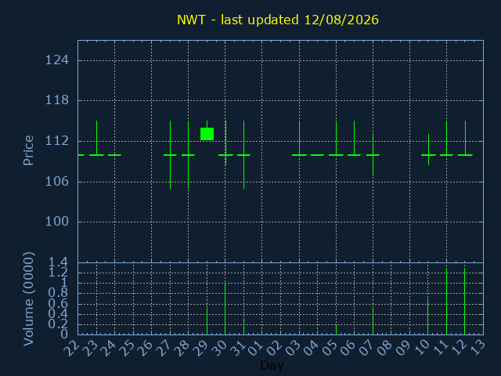This screenshot has width=501, height=376.
Task: Select the 118 price axis label
Action: tap(57, 100)
